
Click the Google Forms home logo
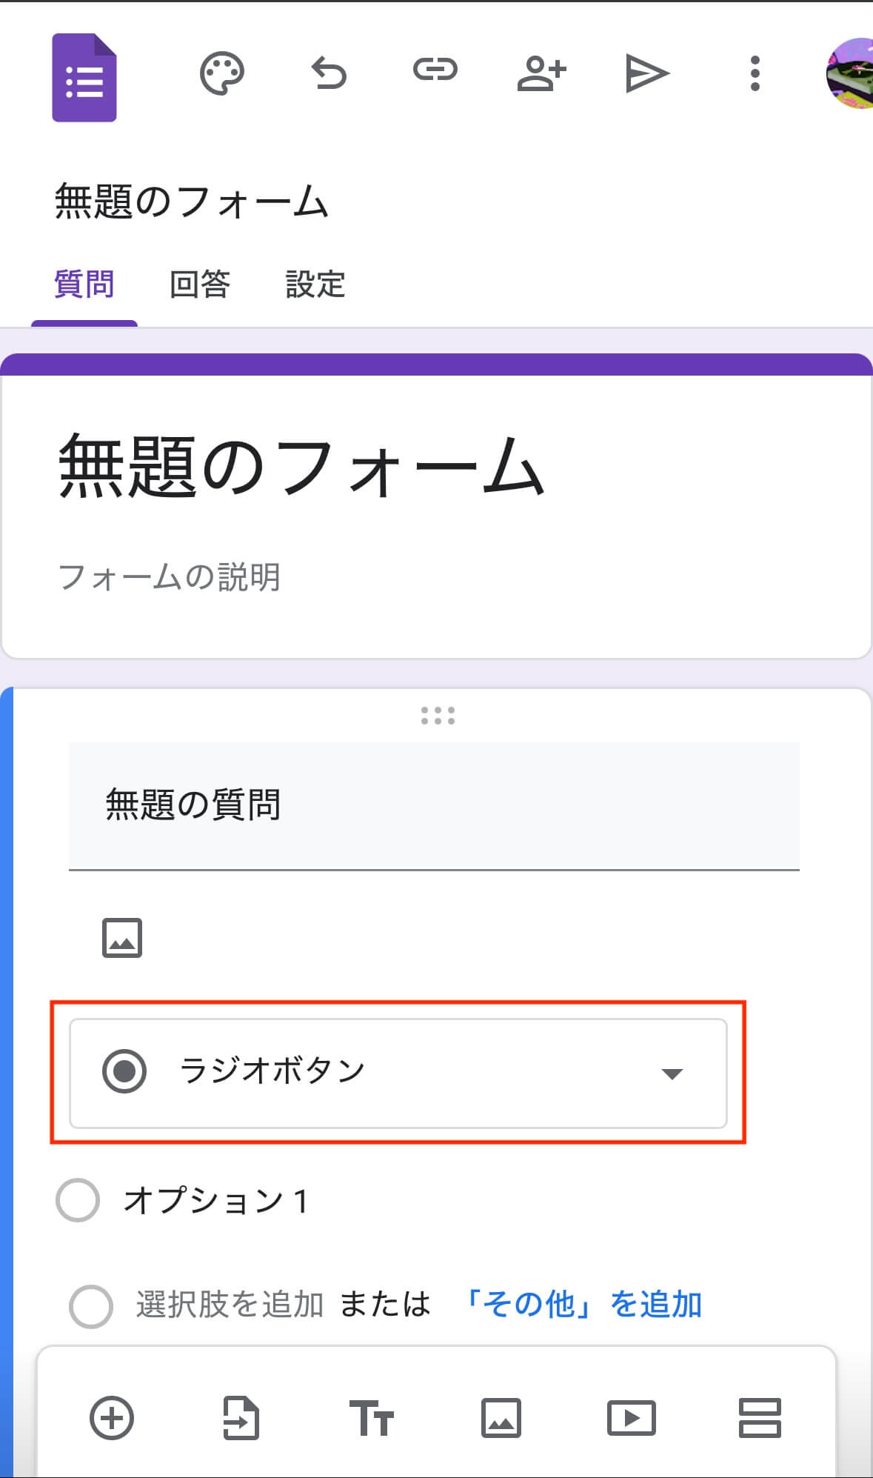pyautogui.click(x=84, y=78)
